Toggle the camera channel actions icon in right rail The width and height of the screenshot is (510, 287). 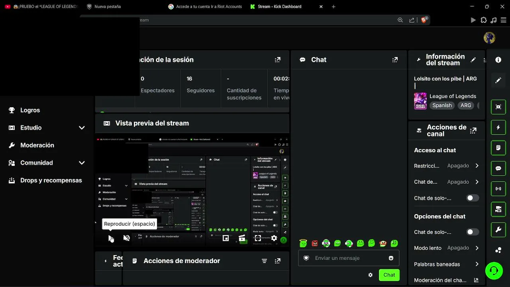(498, 209)
